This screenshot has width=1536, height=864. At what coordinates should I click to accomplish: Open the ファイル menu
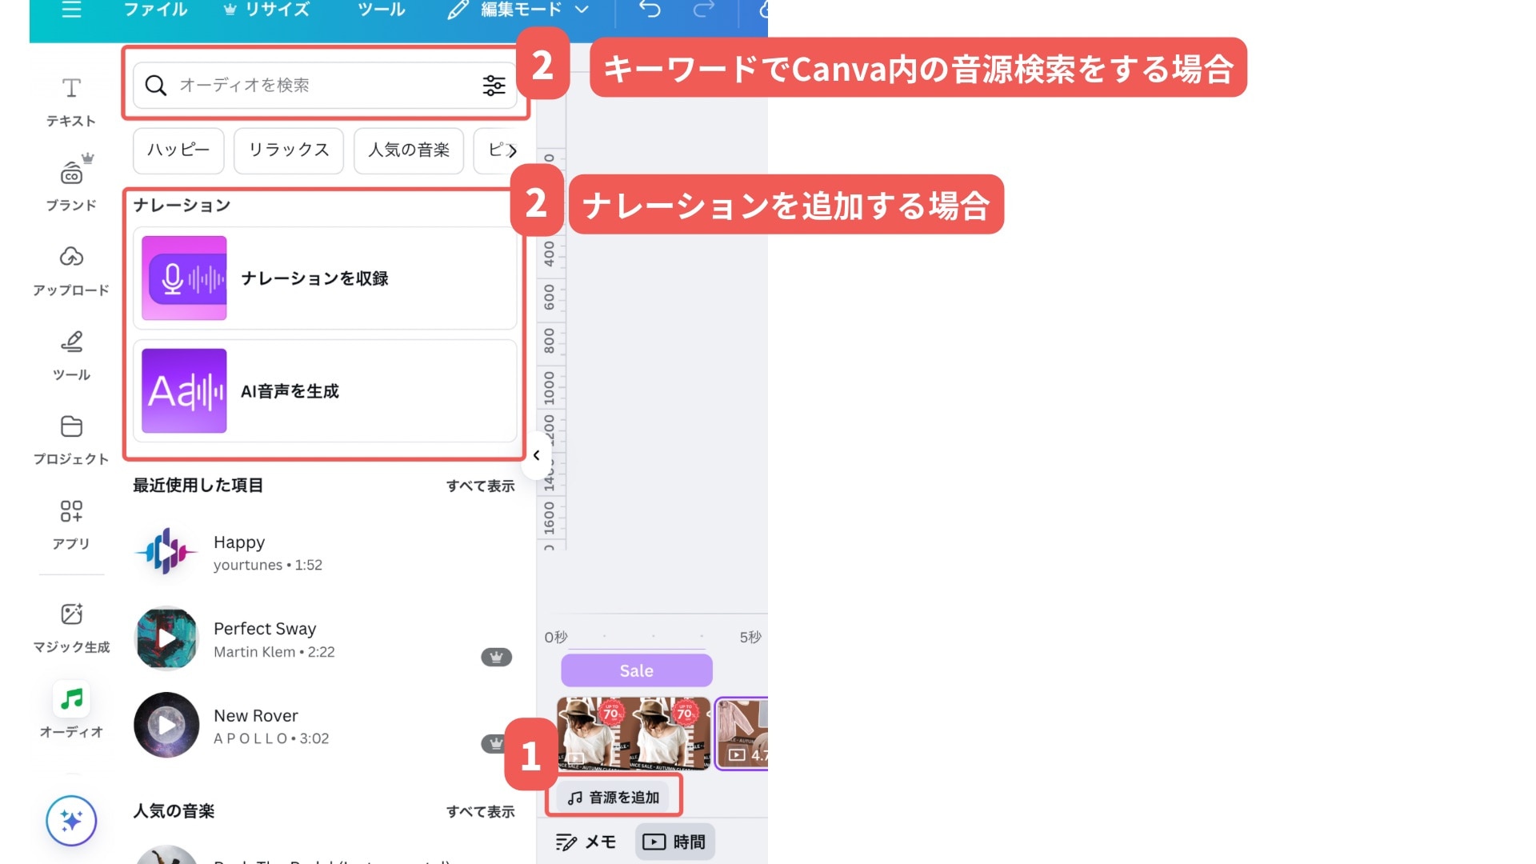coord(155,10)
